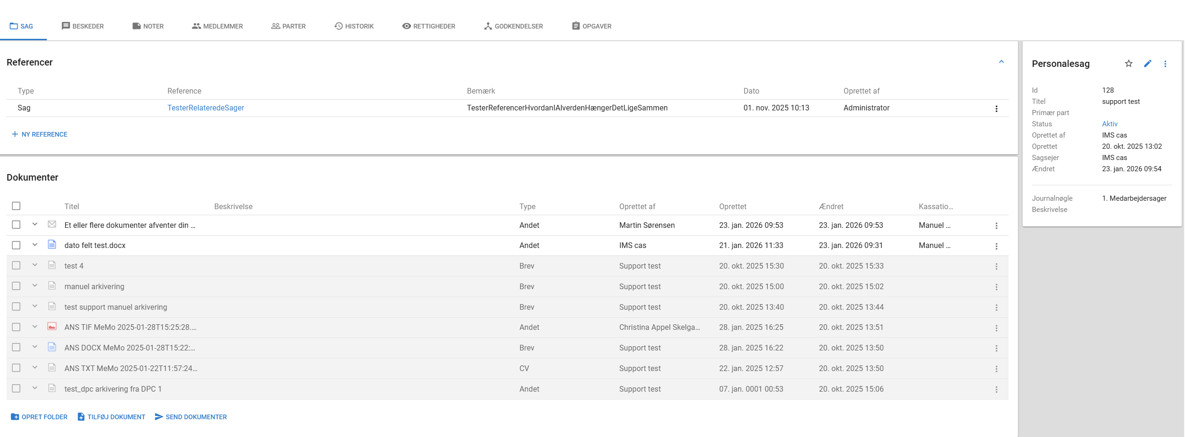This screenshot has width=1185, height=437.
Task: Open more options for test_dpc arkivering document
Action: pyautogui.click(x=996, y=389)
